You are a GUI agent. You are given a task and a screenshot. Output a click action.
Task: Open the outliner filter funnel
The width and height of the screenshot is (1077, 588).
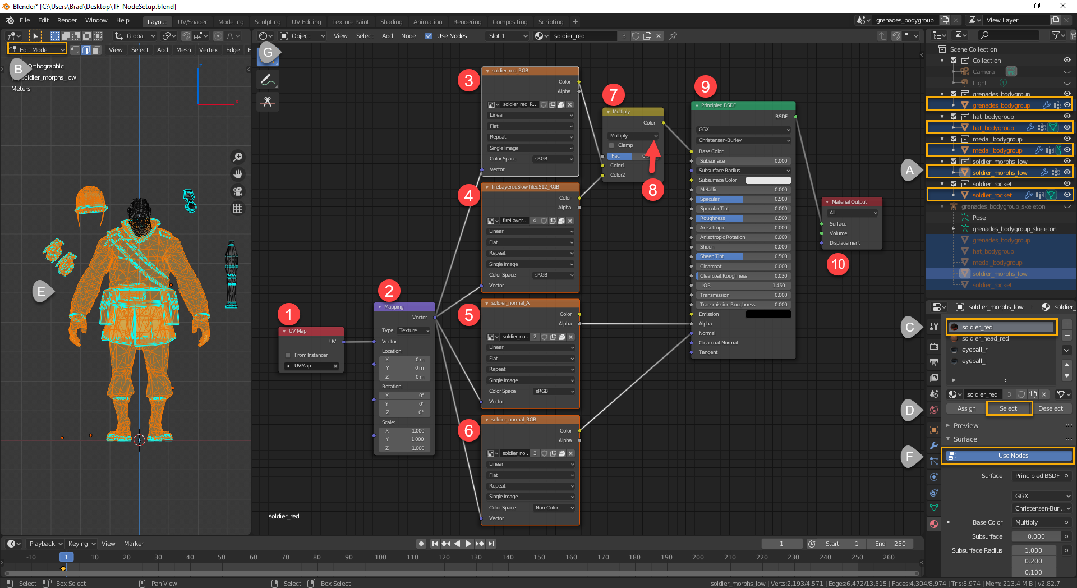pyautogui.click(x=1057, y=35)
